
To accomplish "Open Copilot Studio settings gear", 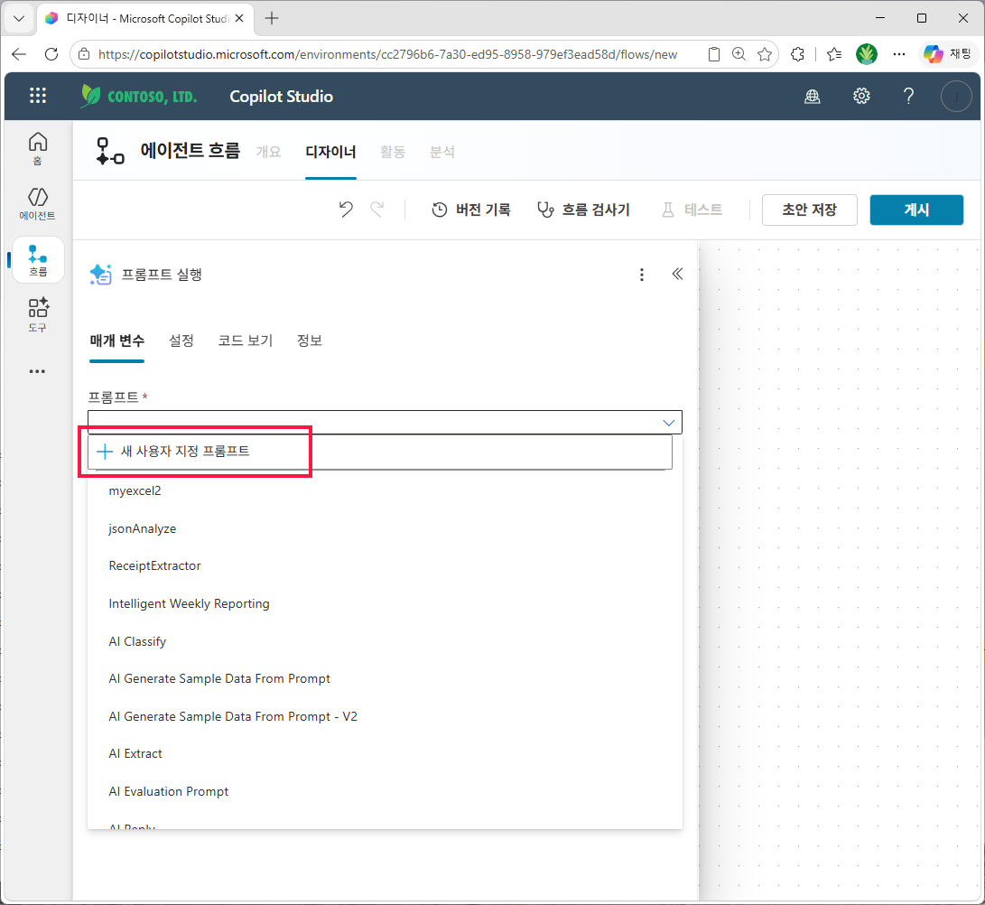I will [861, 96].
